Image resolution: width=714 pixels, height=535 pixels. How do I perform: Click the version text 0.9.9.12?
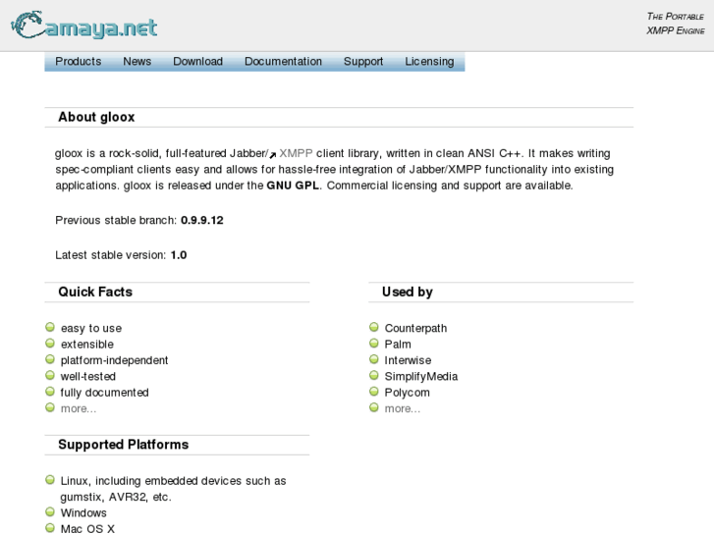click(x=202, y=220)
